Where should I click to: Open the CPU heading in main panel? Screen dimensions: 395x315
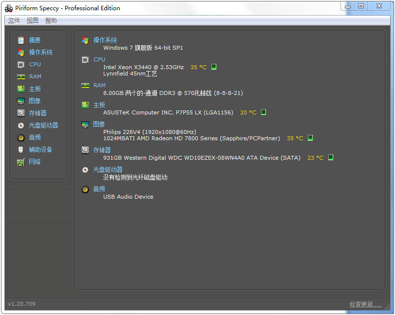point(99,60)
